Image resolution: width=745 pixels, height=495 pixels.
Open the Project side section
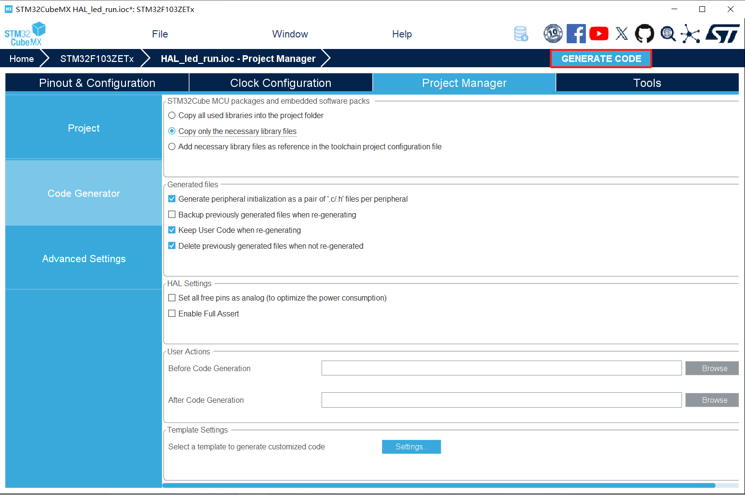pyautogui.click(x=84, y=128)
